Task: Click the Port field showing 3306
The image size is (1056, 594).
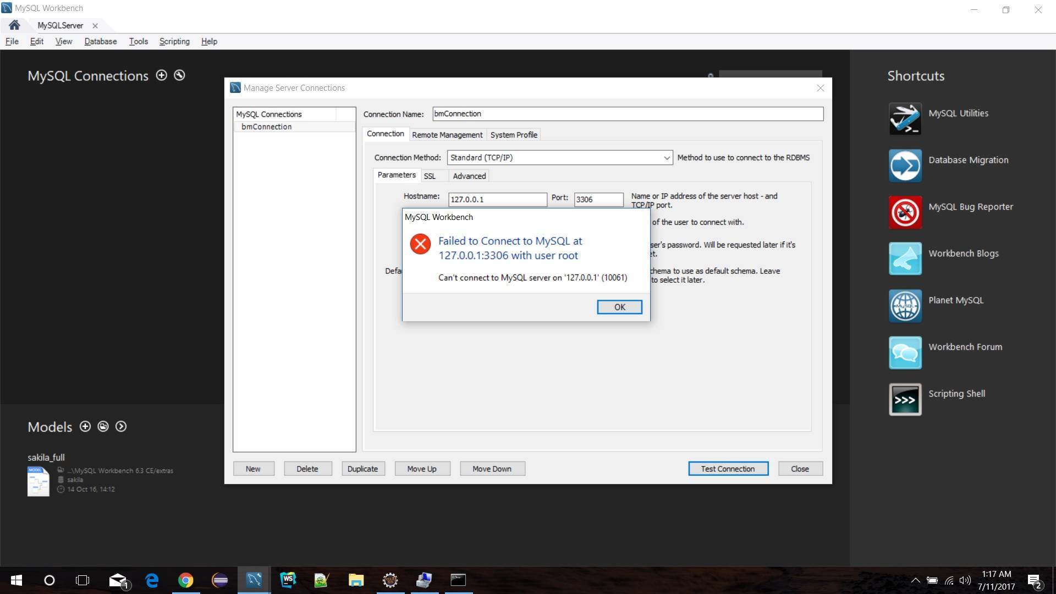Action: (x=598, y=199)
